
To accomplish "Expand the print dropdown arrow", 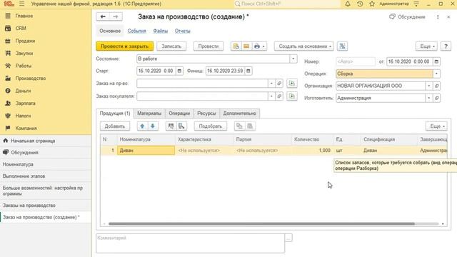I will [x=263, y=46].
